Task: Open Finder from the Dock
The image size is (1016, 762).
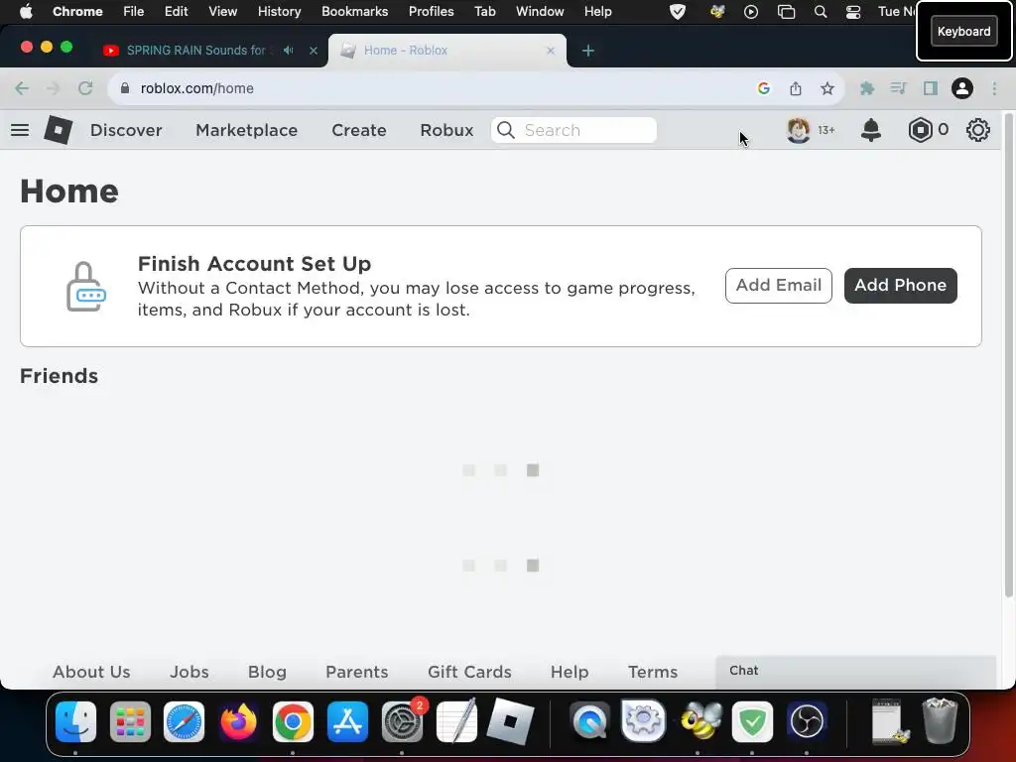Action: tap(75, 721)
